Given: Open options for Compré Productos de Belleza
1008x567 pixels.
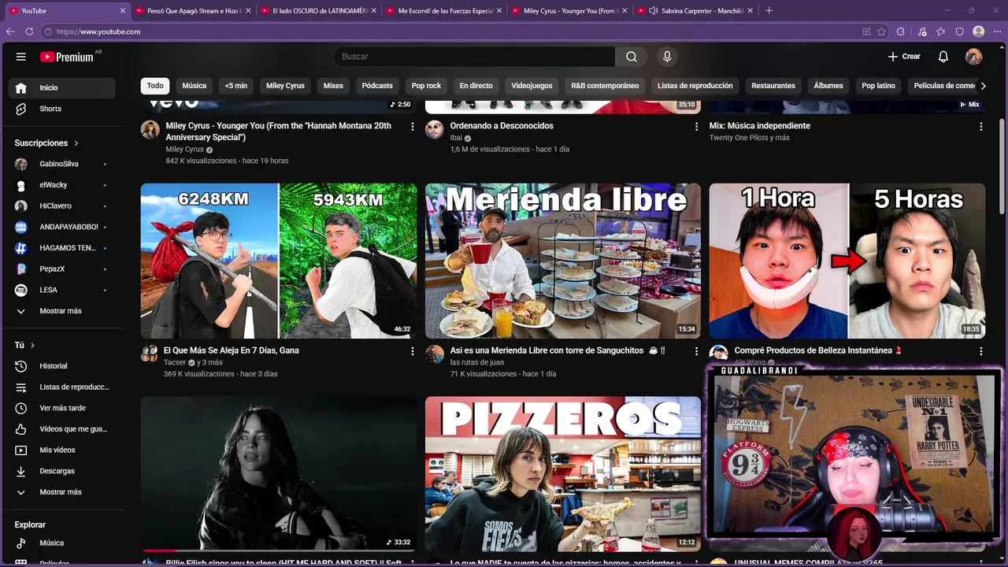Looking at the screenshot, I should 980,351.
